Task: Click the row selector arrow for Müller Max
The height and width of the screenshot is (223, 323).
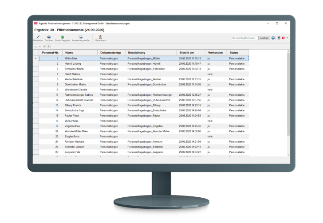Action: (x=36, y=58)
